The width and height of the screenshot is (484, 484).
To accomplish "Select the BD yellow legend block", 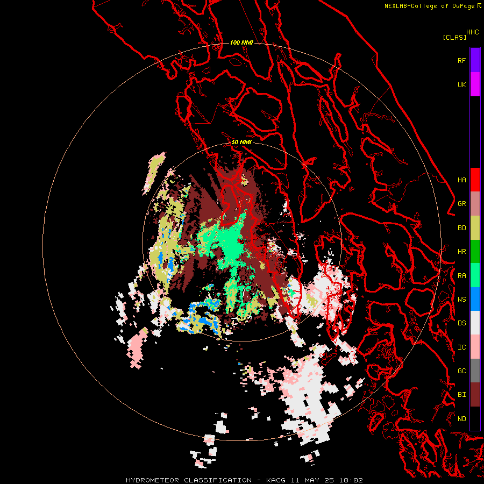I will point(475,228).
